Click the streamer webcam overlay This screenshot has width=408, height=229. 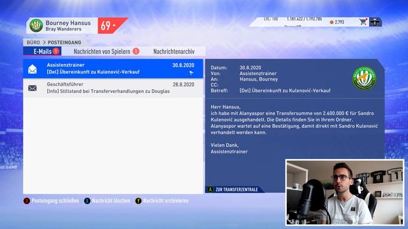click(345, 192)
